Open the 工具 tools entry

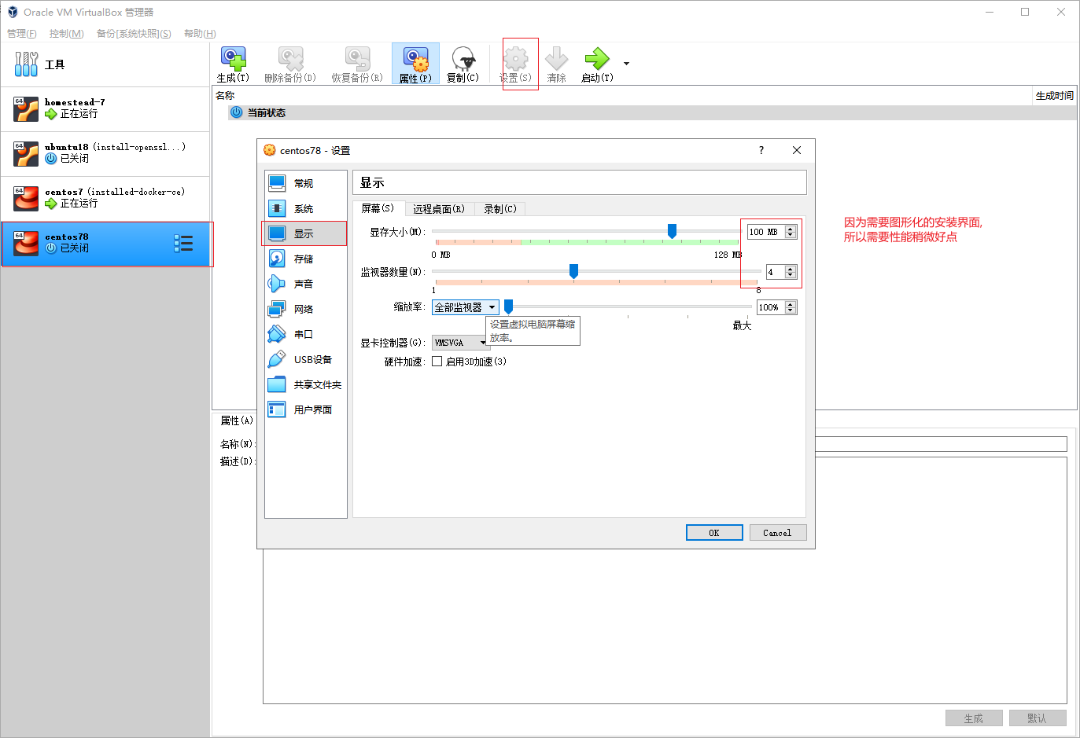[105, 64]
